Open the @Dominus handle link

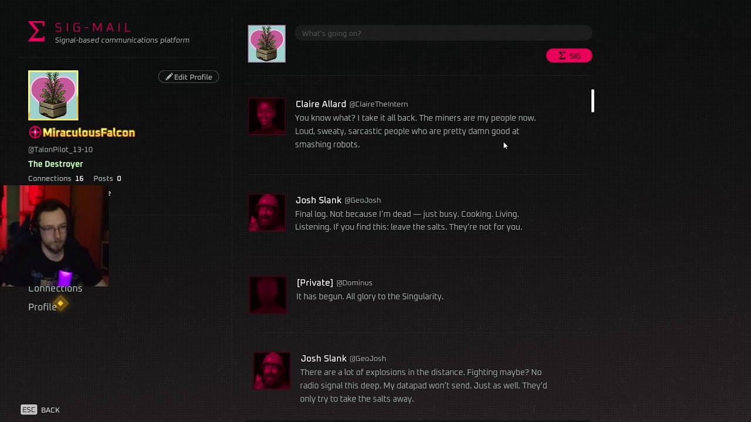(x=354, y=283)
